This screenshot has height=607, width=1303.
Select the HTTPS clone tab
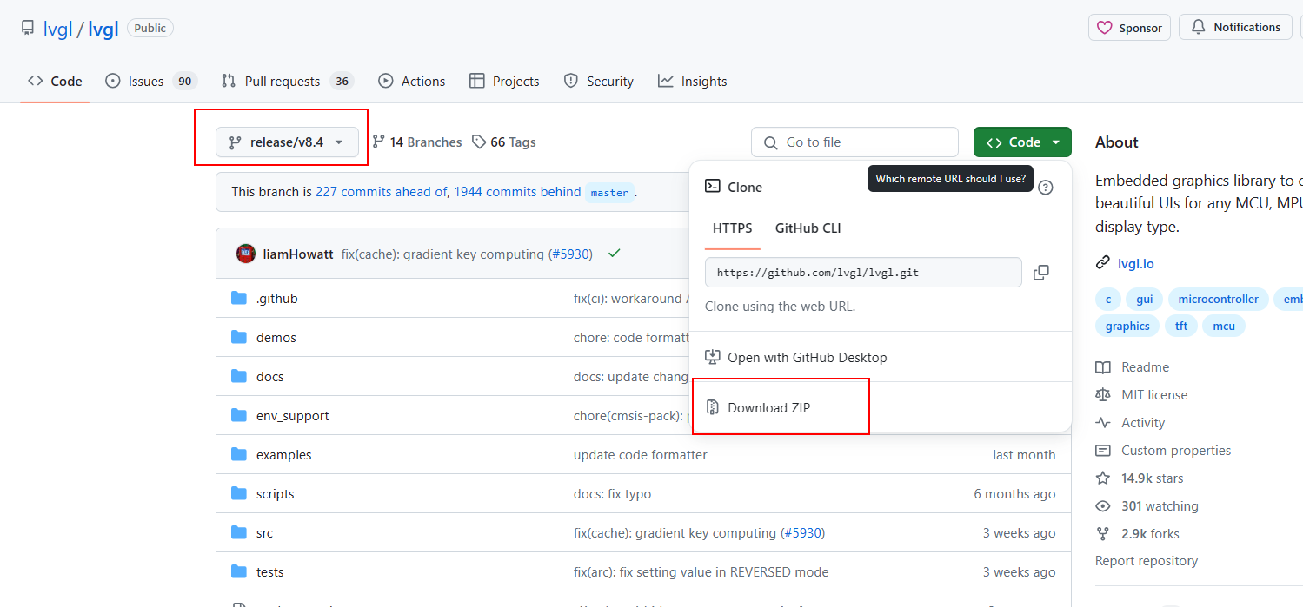(733, 228)
